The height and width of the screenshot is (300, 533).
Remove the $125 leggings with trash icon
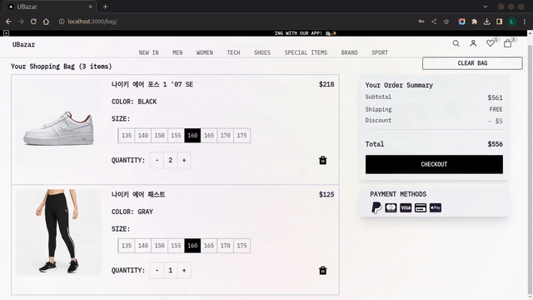pos(322,270)
